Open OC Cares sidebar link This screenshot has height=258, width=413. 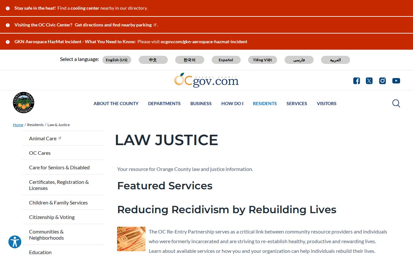(63, 153)
